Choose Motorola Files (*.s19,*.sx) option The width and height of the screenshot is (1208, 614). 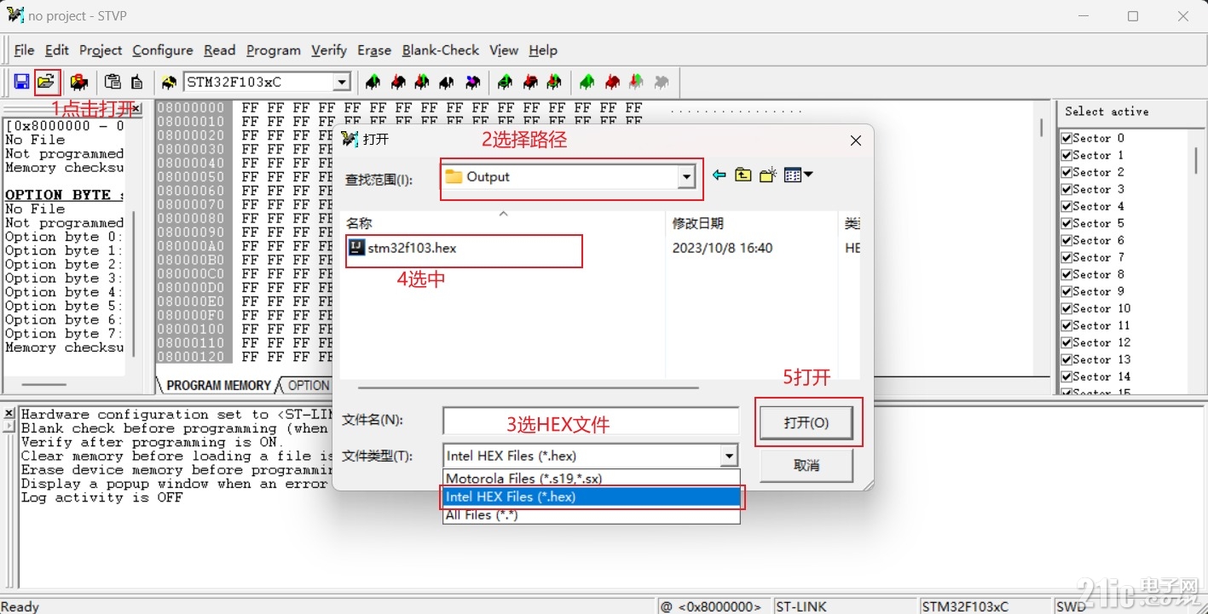pos(591,478)
